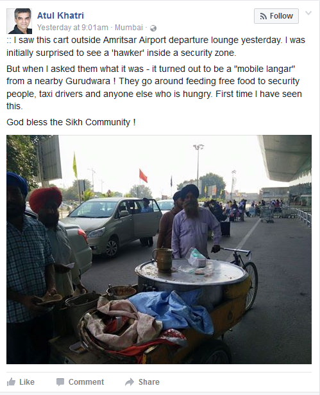Click the red flag in the photo

[x=143, y=176]
